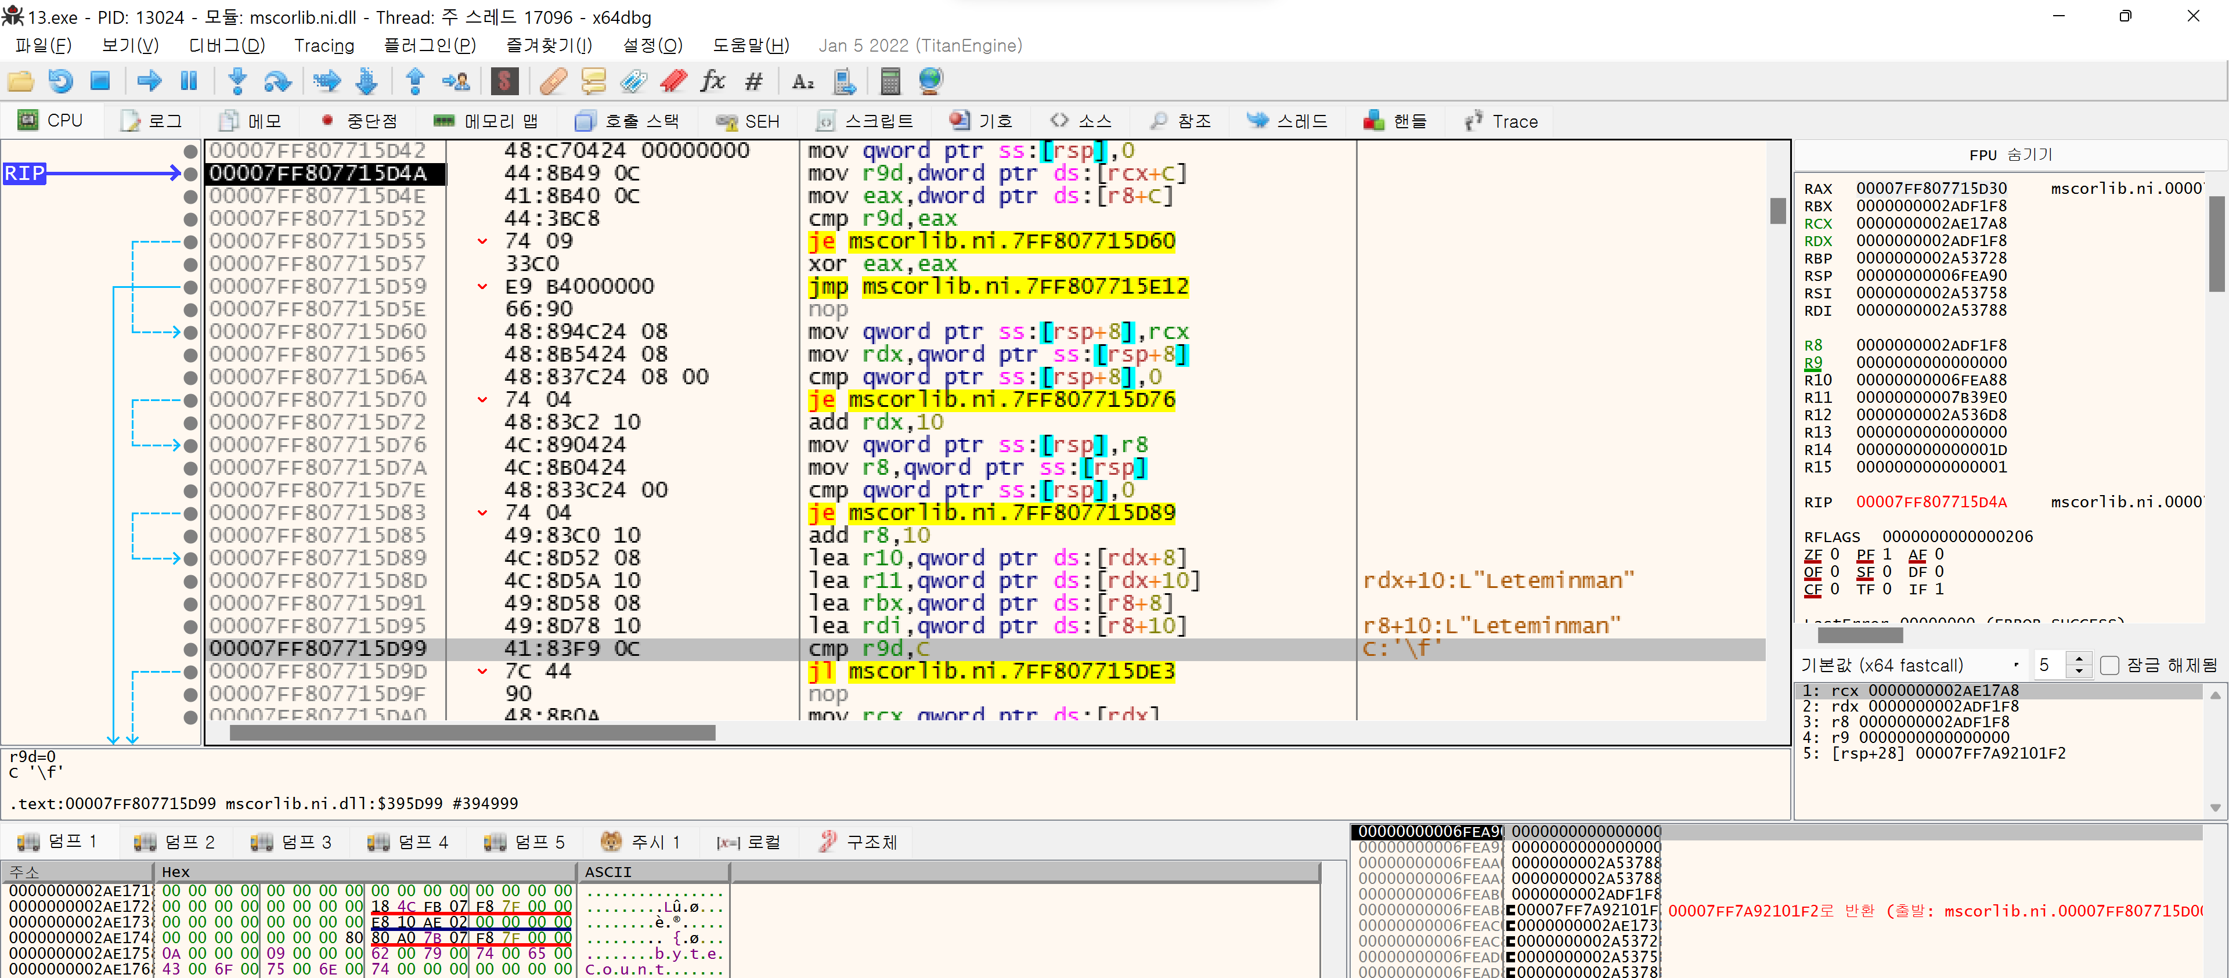Decrease the argument count stepper

[2079, 672]
